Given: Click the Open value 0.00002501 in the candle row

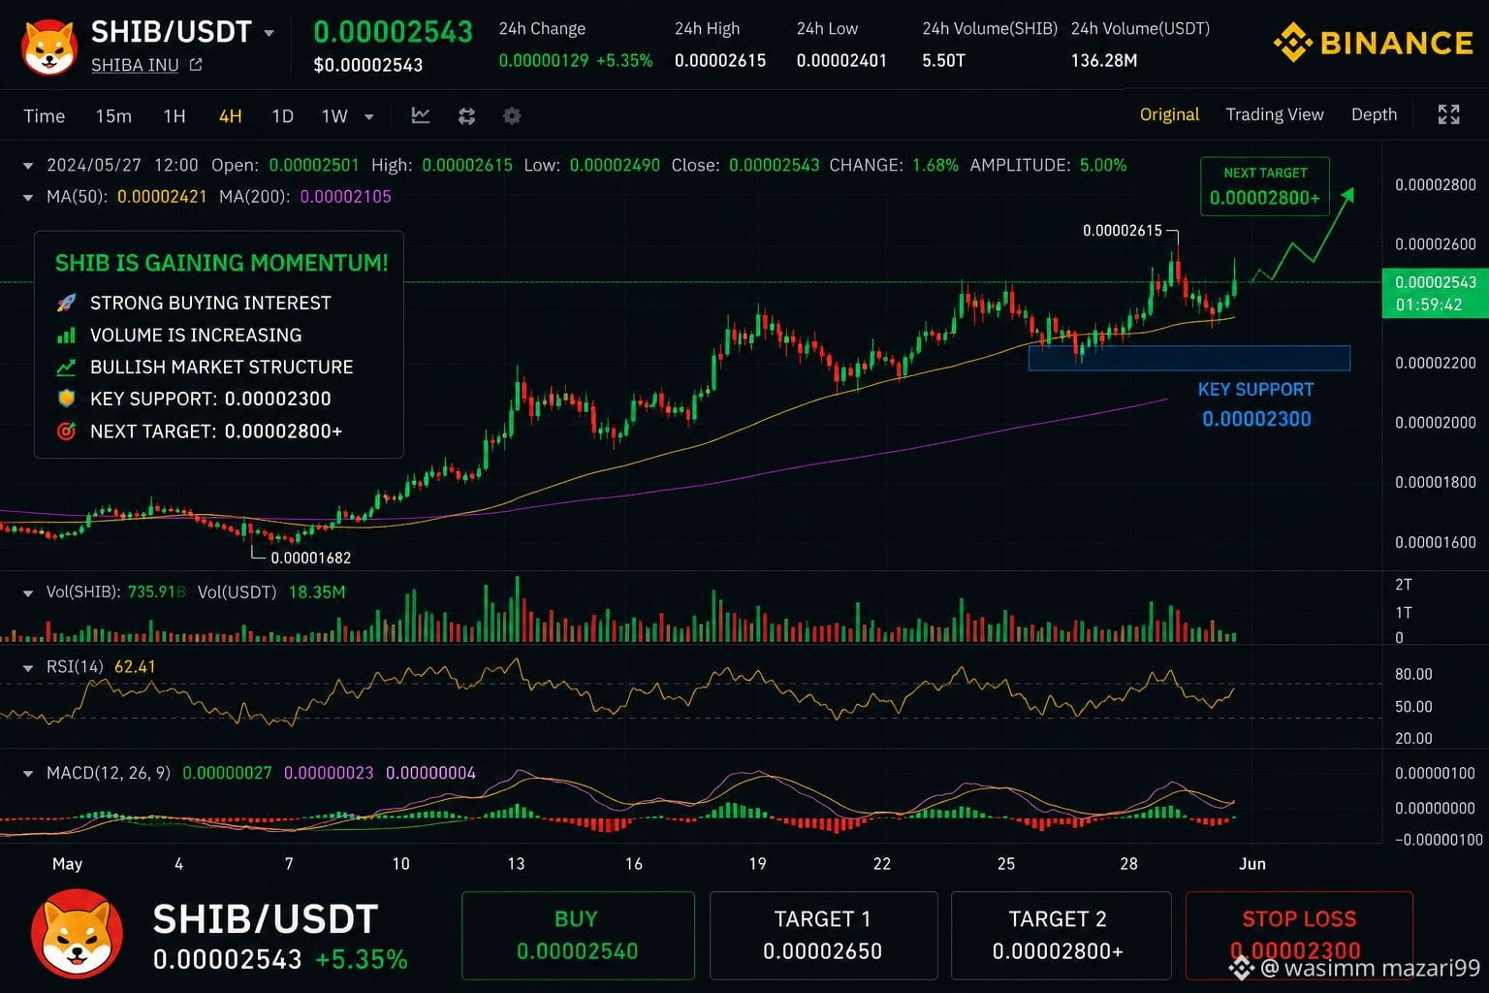Looking at the screenshot, I should 314,165.
